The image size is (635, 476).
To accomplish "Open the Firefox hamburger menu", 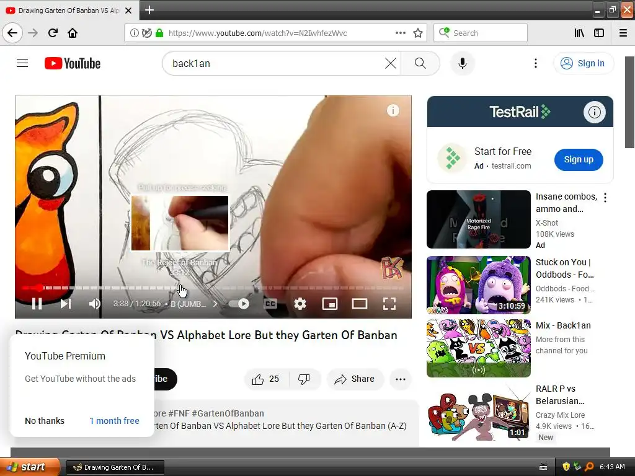I will coord(623,33).
